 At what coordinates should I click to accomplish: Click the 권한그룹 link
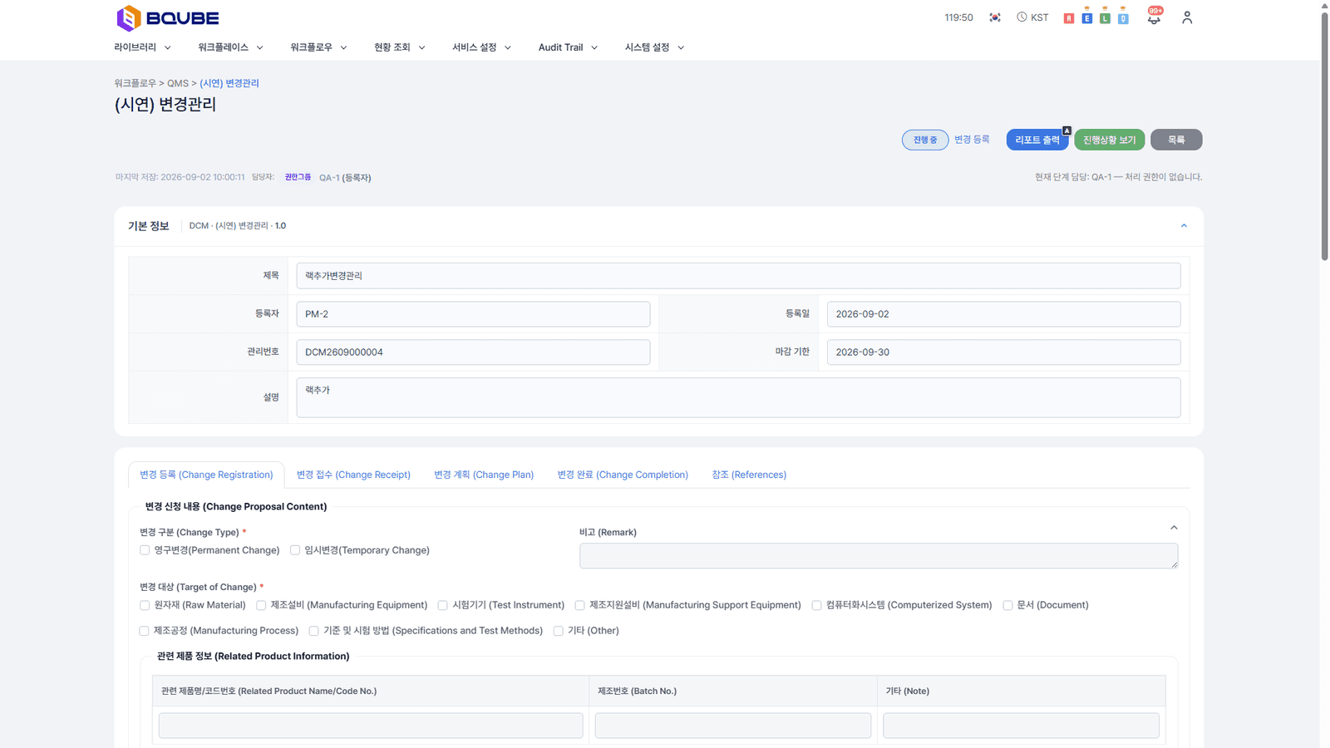pos(298,177)
